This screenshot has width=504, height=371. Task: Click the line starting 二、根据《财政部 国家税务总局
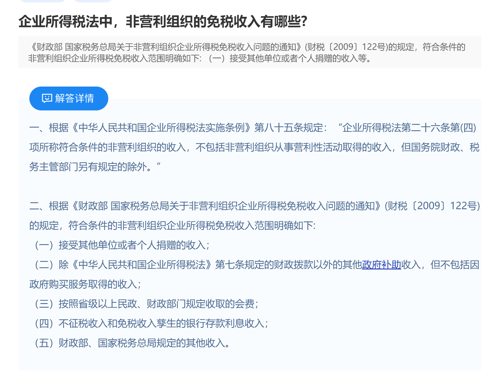[255, 206]
